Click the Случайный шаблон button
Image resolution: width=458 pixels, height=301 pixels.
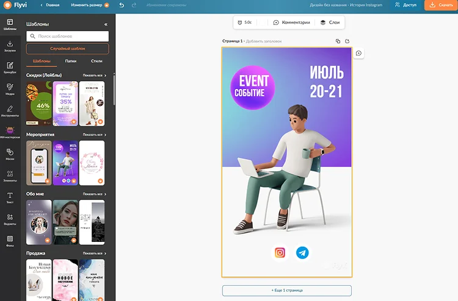pos(67,49)
